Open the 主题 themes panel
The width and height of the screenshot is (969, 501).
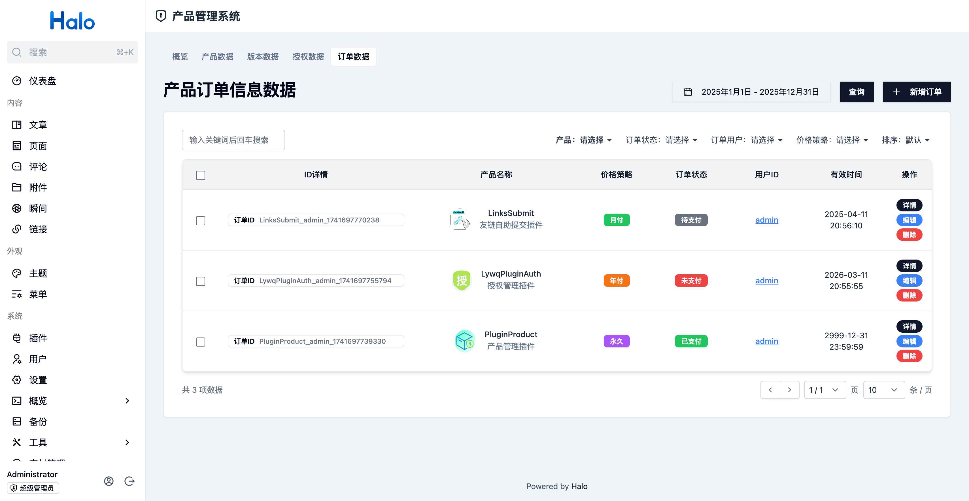pos(38,273)
